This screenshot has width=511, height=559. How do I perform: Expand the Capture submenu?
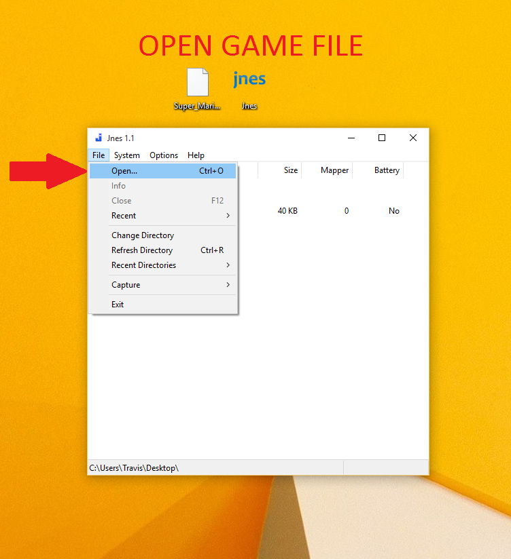click(163, 285)
